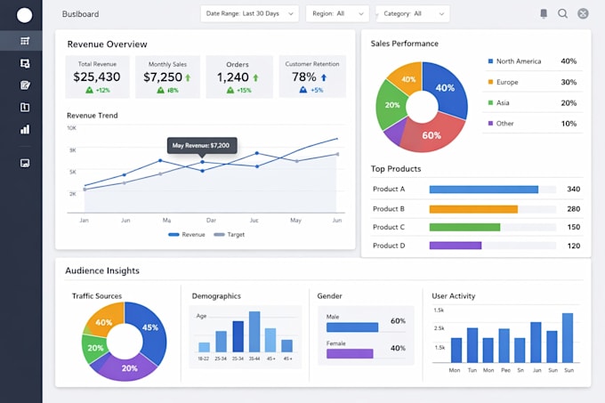Click the Product B orange bar
Viewport: 605px width, 403px height.
tap(473, 209)
